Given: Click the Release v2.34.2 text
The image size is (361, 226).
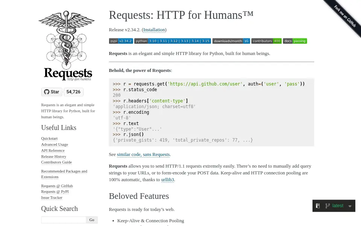Looking at the screenshot, I should point(124,30).
